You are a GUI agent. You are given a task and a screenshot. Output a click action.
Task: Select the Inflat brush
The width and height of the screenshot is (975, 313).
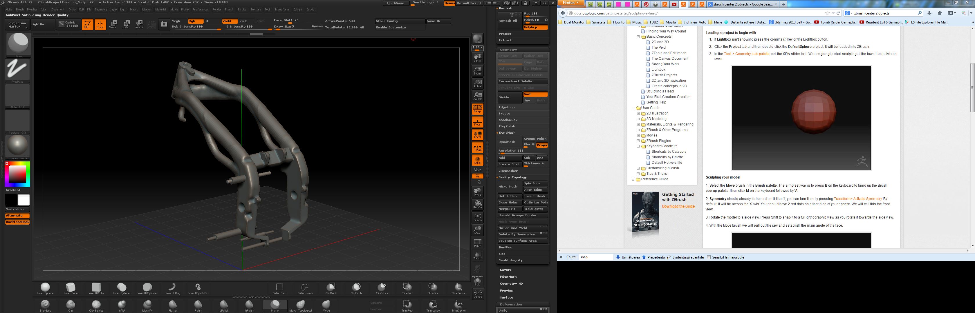[122, 306]
